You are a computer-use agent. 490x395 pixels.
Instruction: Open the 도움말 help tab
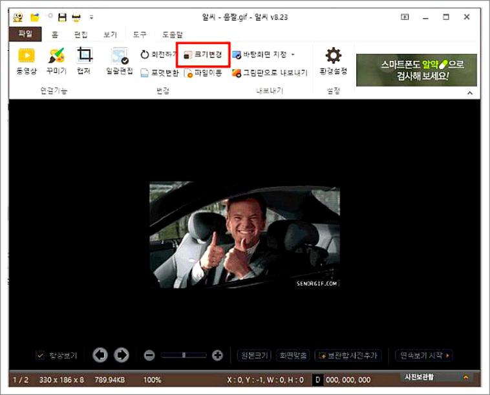tap(172, 34)
